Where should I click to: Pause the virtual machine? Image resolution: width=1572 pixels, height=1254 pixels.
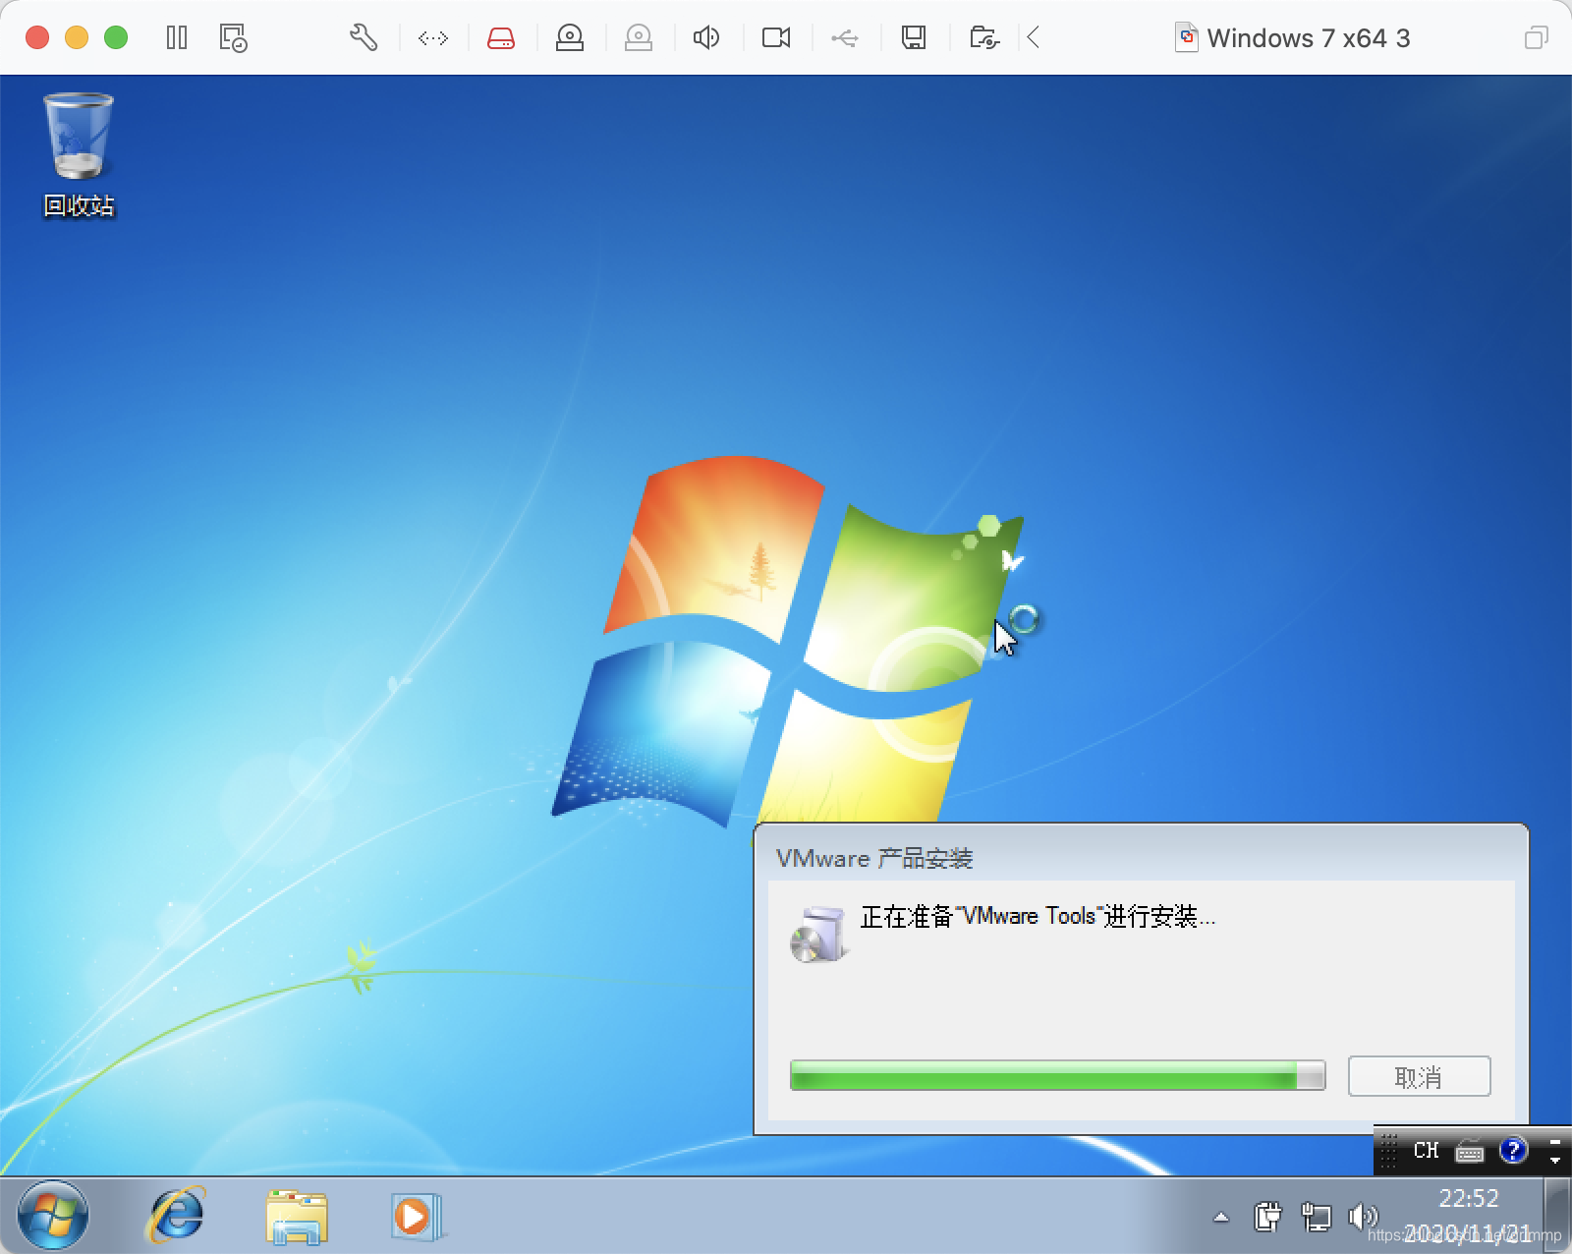point(177,38)
